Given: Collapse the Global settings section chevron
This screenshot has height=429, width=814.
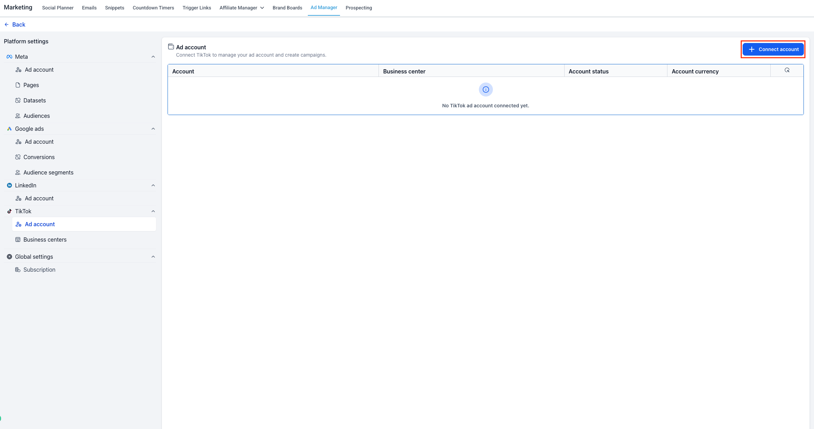Looking at the screenshot, I should (153, 257).
